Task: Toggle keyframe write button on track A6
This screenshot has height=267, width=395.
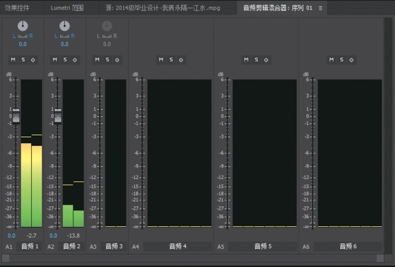Action: click(351, 59)
